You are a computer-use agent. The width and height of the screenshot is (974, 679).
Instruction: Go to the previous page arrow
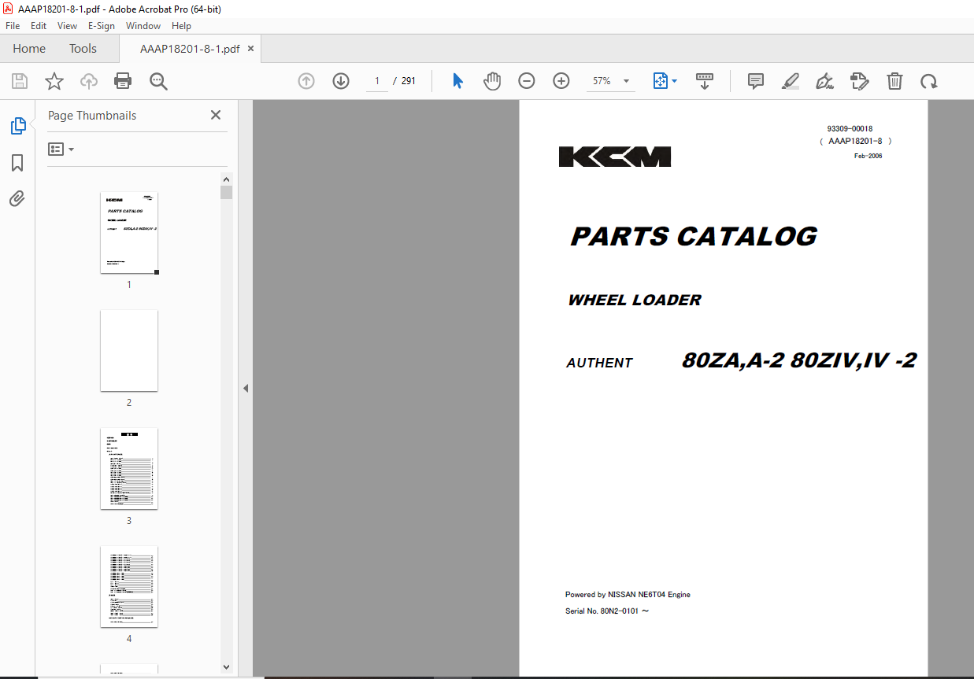pyautogui.click(x=306, y=81)
